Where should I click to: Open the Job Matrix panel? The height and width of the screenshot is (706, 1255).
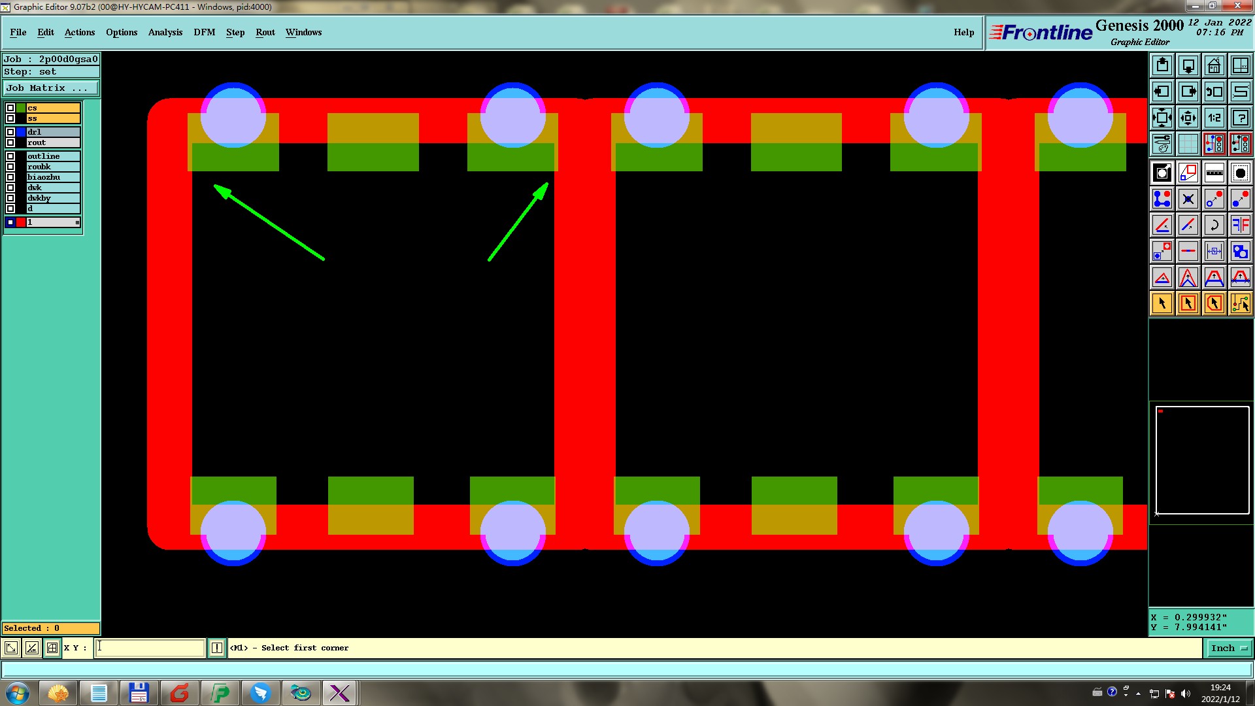[51, 88]
